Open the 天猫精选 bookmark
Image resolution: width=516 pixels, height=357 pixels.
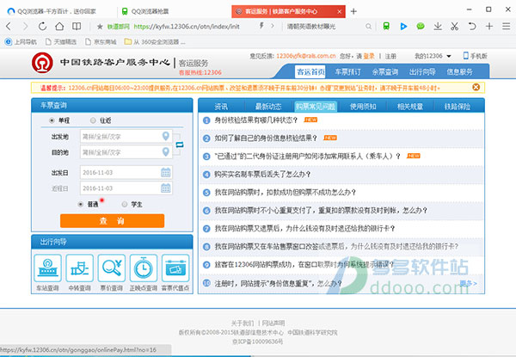coord(61,42)
